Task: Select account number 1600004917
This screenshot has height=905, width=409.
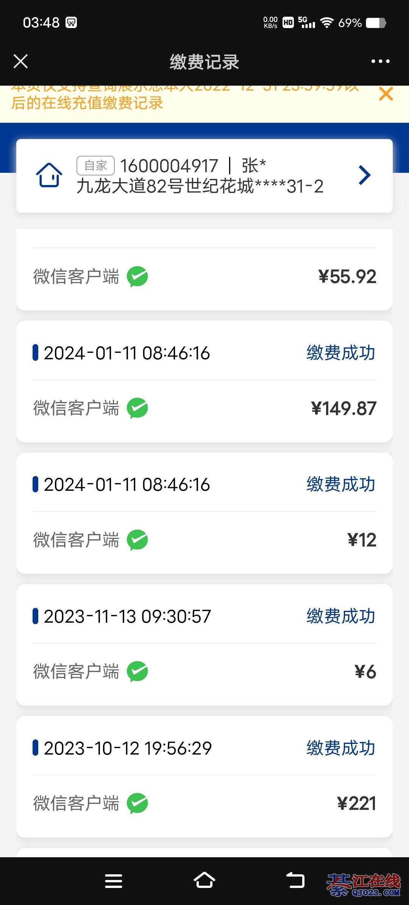Action: (169, 166)
